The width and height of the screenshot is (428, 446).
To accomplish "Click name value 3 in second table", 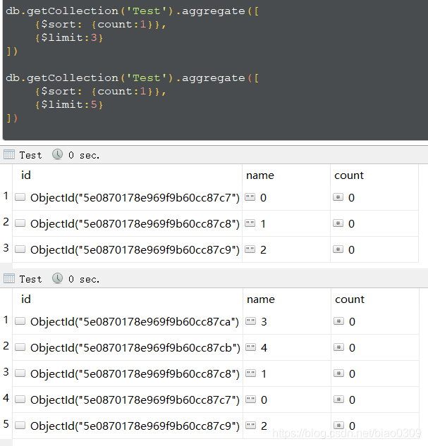I will coord(264,322).
